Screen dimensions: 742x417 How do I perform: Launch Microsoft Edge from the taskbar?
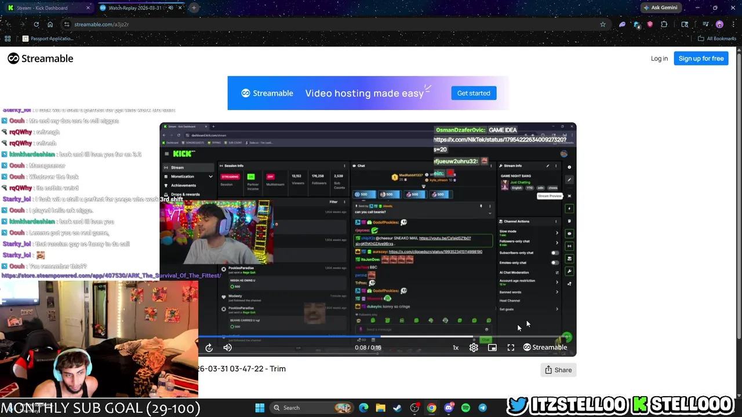(363, 408)
